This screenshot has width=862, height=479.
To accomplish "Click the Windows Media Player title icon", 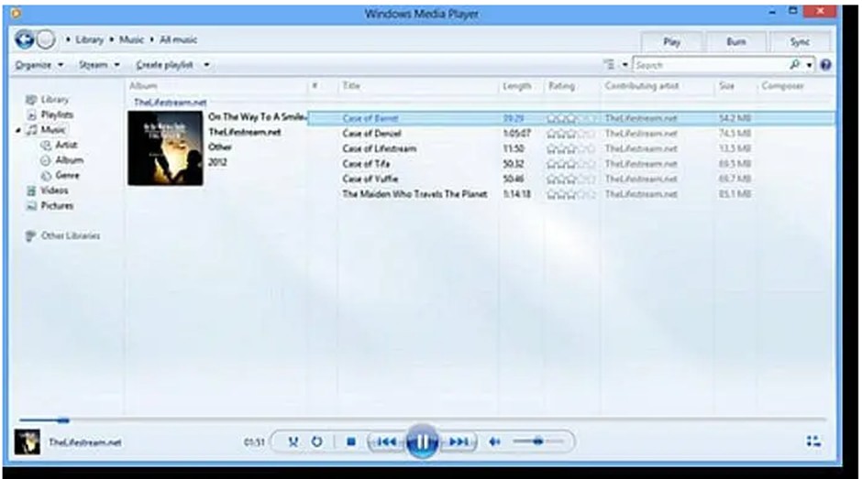I will coord(16,12).
